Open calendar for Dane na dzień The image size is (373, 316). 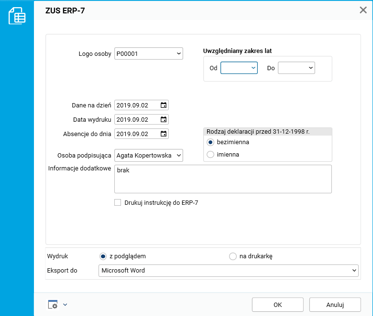(164, 105)
